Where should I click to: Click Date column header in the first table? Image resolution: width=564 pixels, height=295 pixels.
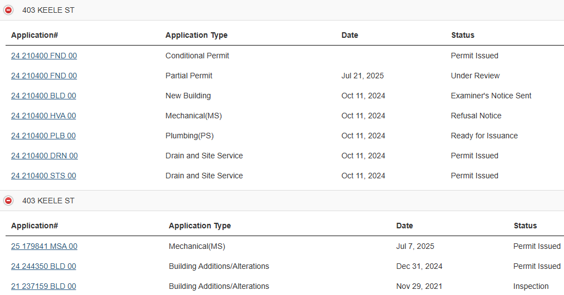[350, 35]
